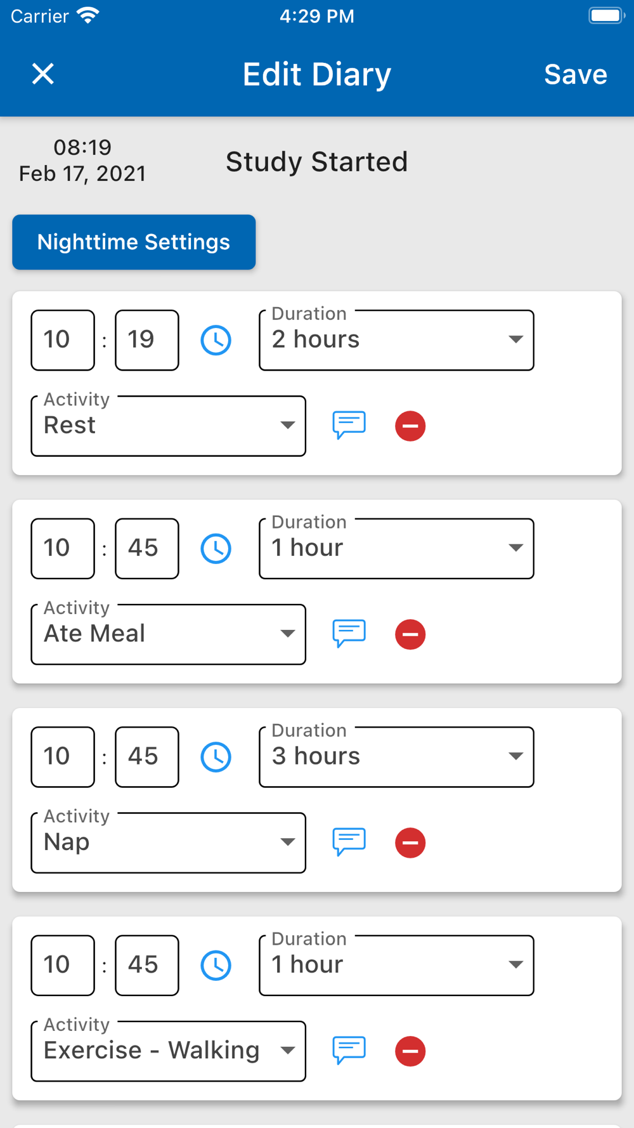Viewport: 634px width, 1128px height.
Task: Add a comment to the Rest activity
Action: tap(349, 425)
